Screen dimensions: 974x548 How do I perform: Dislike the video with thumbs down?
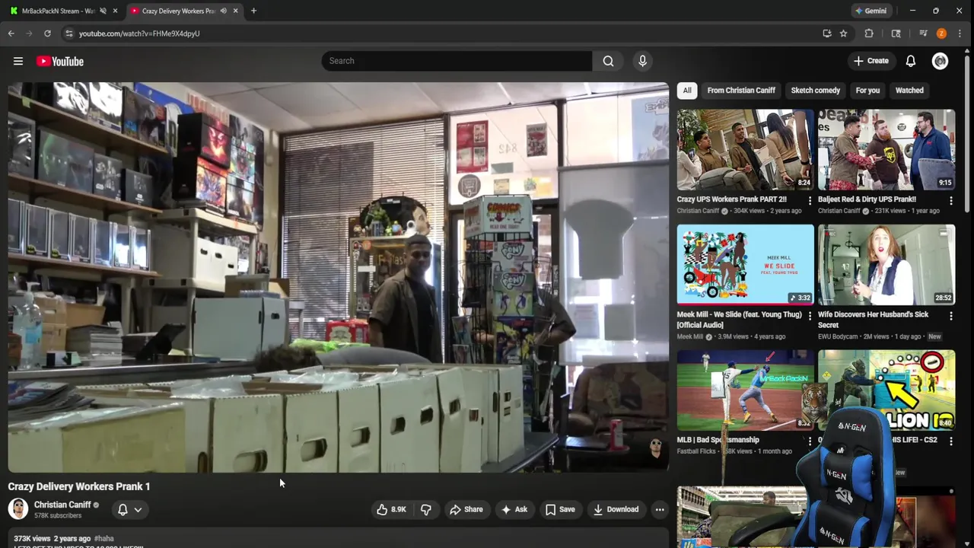(x=426, y=509)
